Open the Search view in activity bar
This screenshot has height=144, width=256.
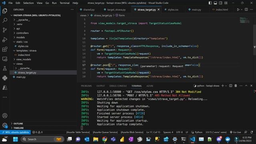(x=5, y=20)
